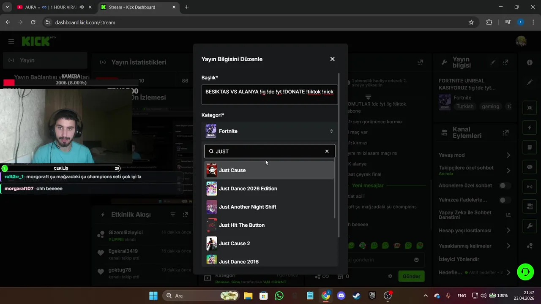Image resolution: width=541 pixels, height=304 pixels.
Task: Open WhatsApp from the taskbar
Action: click(x=279, y=296)
